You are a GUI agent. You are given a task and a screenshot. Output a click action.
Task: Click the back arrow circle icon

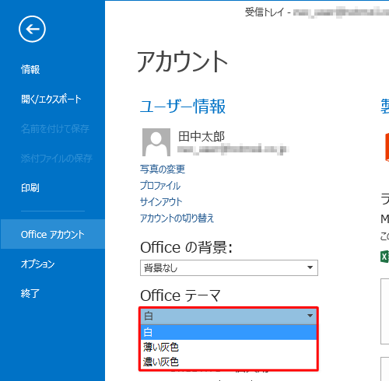point(32,29)
